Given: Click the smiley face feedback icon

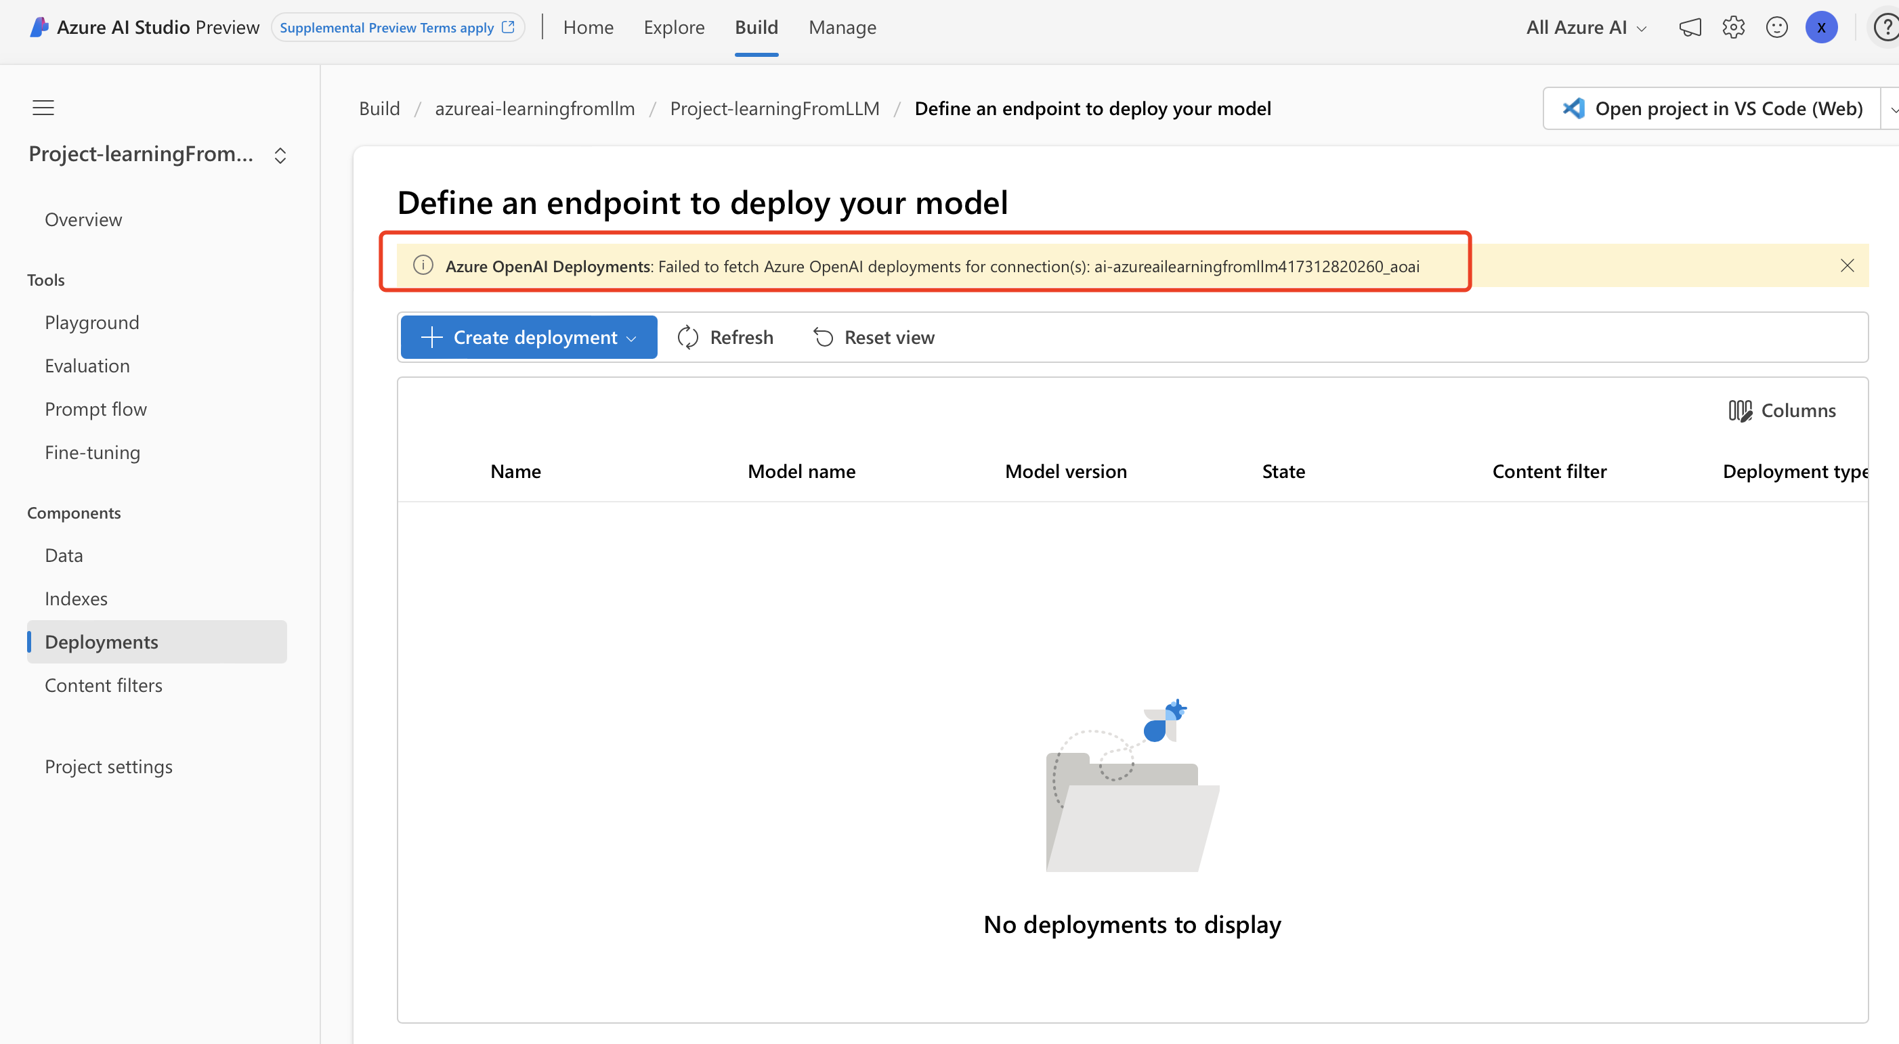Looking at the screenshot, I should click(x=1776, y=27).
